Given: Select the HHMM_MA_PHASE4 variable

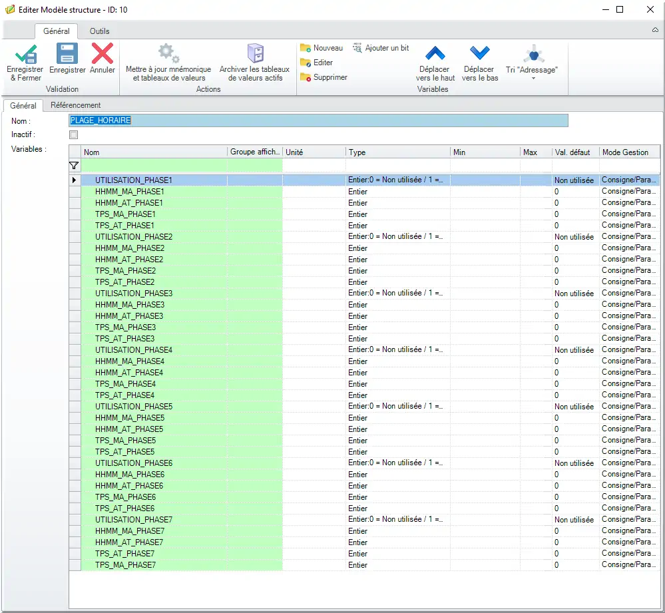Looking at the screenshot, I should pos(129,361).
